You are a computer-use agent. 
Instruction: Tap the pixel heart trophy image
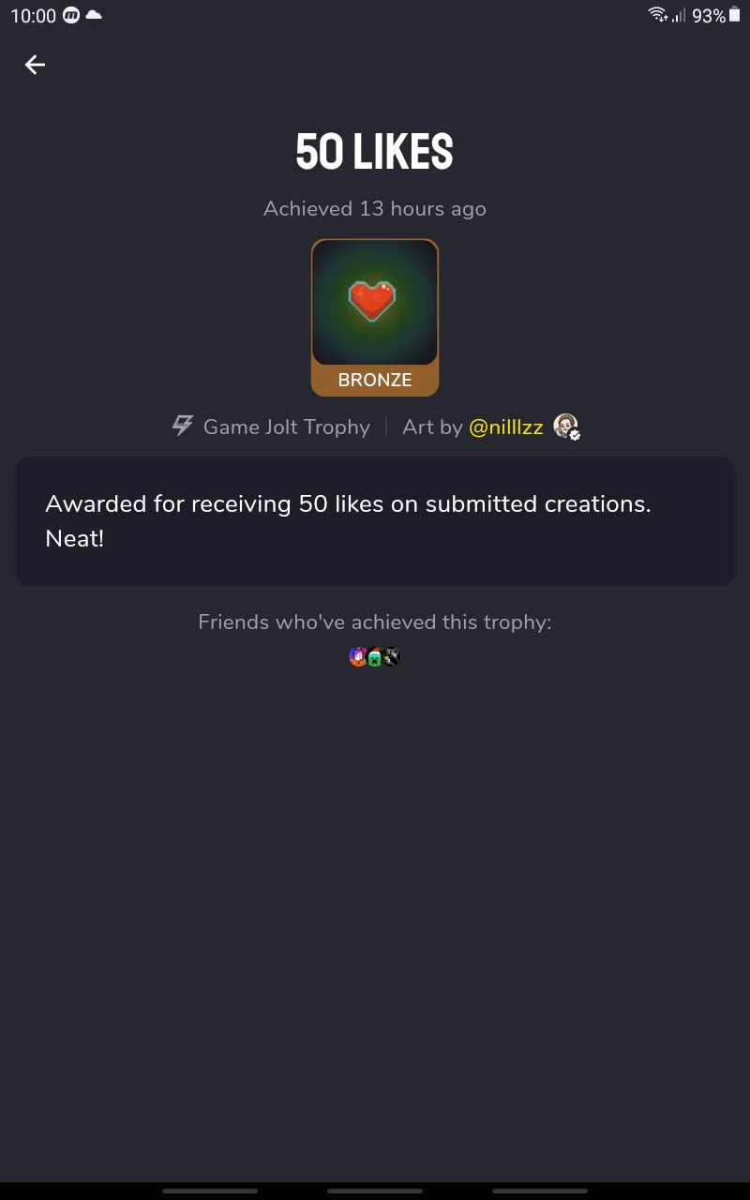(x=375, y=302)
